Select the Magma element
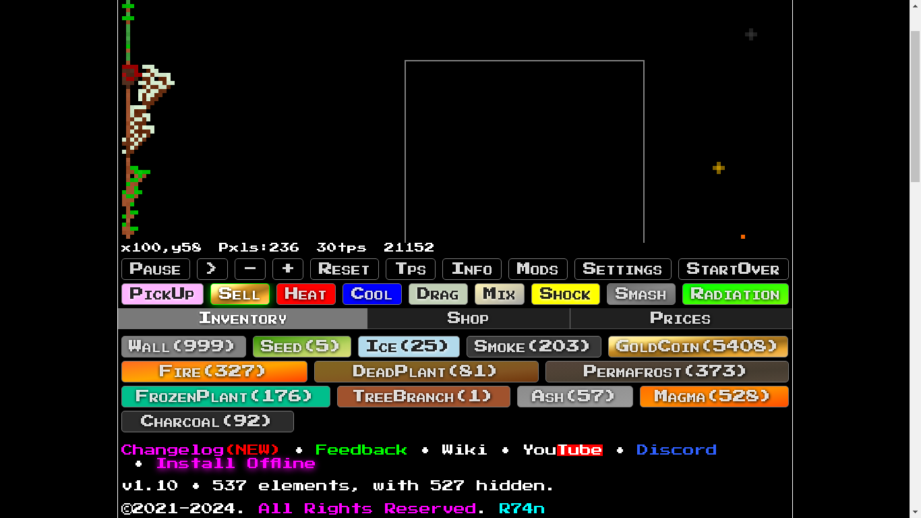Image resolution: width=921 pixels, height=518 pixels. pyautogui.click(x=714, y=397)
